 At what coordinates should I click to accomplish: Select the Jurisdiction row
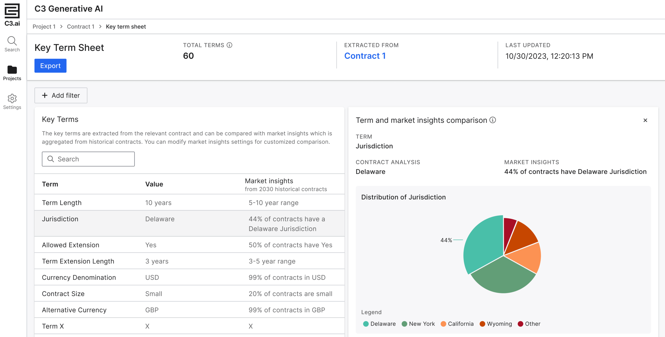click(x=189, y=223)
